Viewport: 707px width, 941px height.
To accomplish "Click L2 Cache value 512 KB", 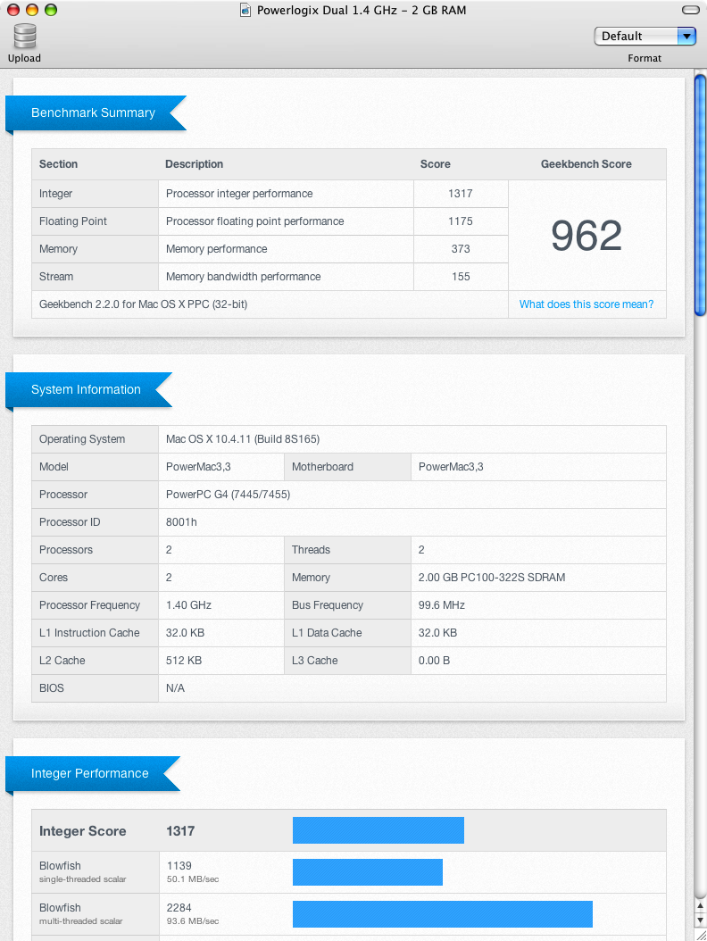I will (x=184, y=660).
